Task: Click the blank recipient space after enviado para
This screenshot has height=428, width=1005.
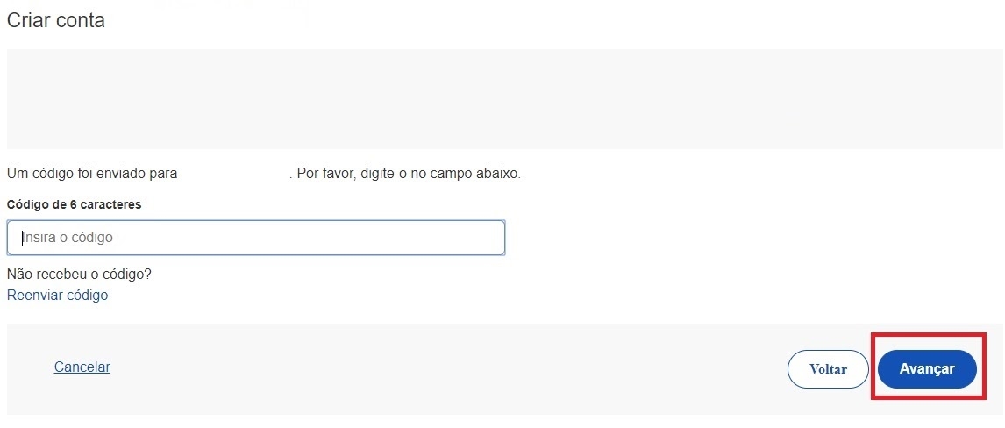Action: 233,174
